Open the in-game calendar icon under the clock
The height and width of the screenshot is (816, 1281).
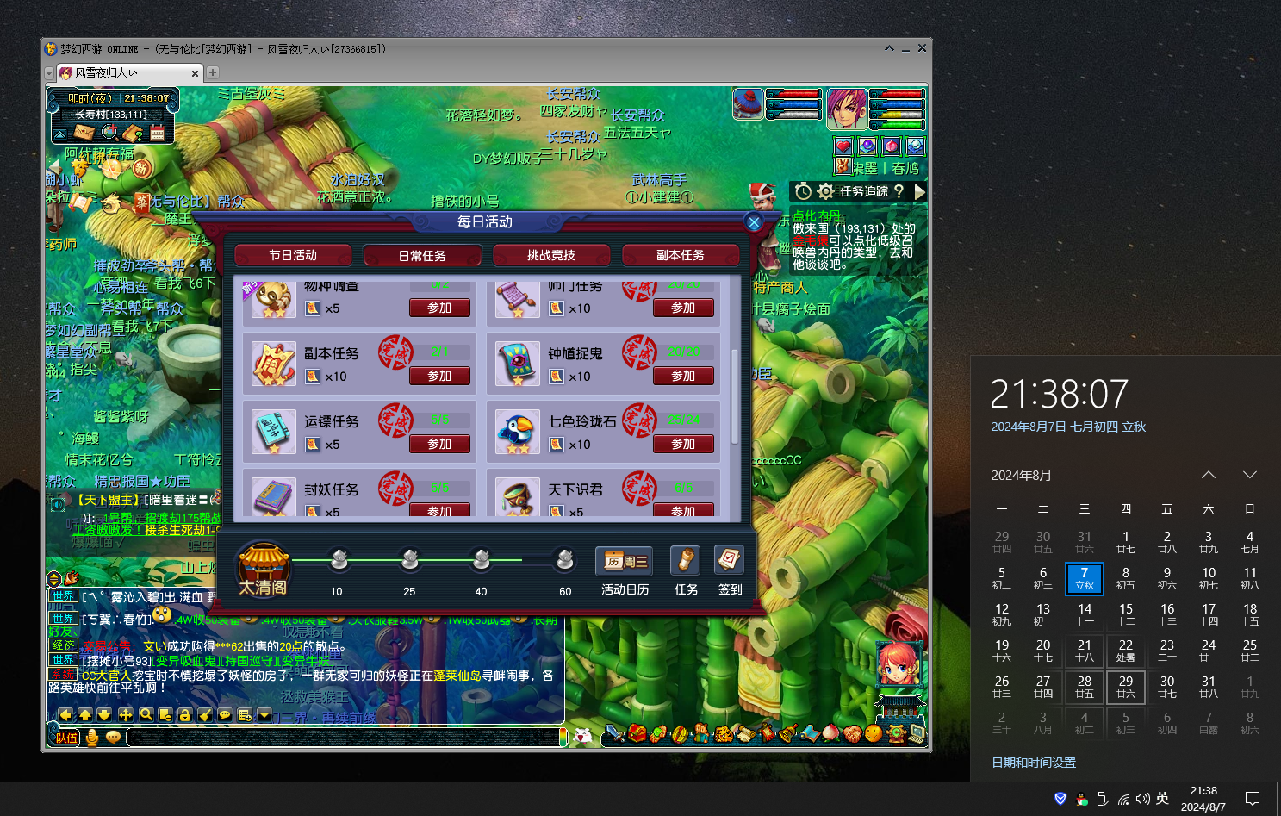(x=157, y=133)
